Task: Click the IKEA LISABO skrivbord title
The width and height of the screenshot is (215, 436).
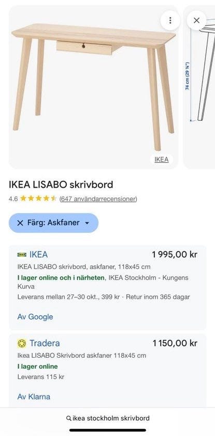Action: [61, 185]
